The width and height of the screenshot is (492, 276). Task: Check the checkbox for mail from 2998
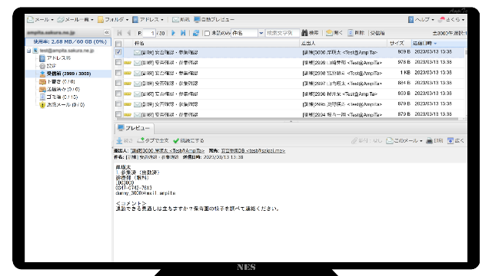(118, 73)
